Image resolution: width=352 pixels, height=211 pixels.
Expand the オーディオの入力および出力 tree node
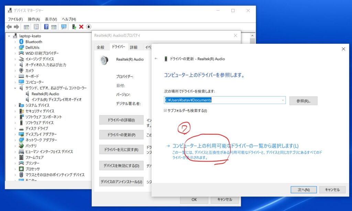(15, 65)
